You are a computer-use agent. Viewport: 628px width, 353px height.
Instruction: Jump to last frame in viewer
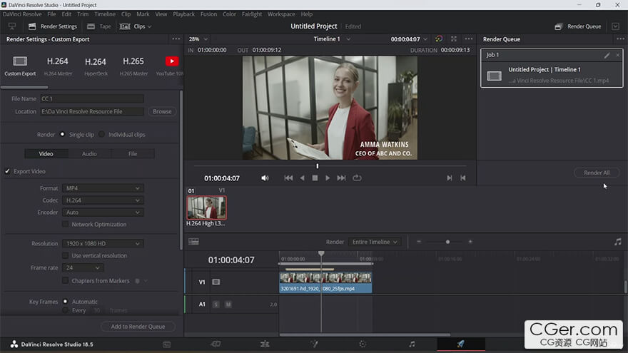(341, 178)
